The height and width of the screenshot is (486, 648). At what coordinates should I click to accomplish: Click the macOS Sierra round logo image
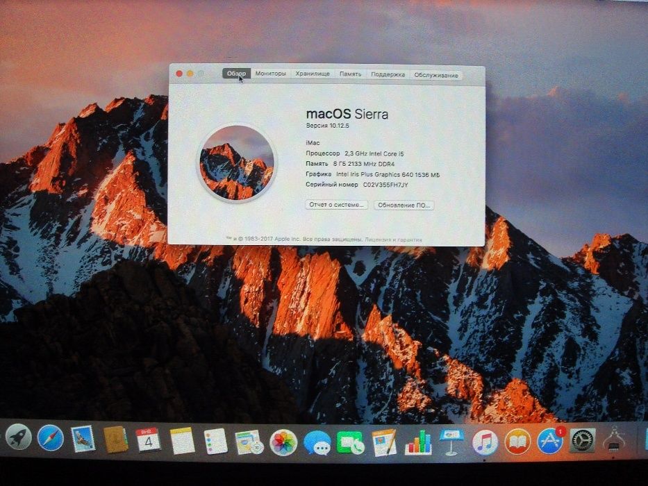[x=236, y=163]
